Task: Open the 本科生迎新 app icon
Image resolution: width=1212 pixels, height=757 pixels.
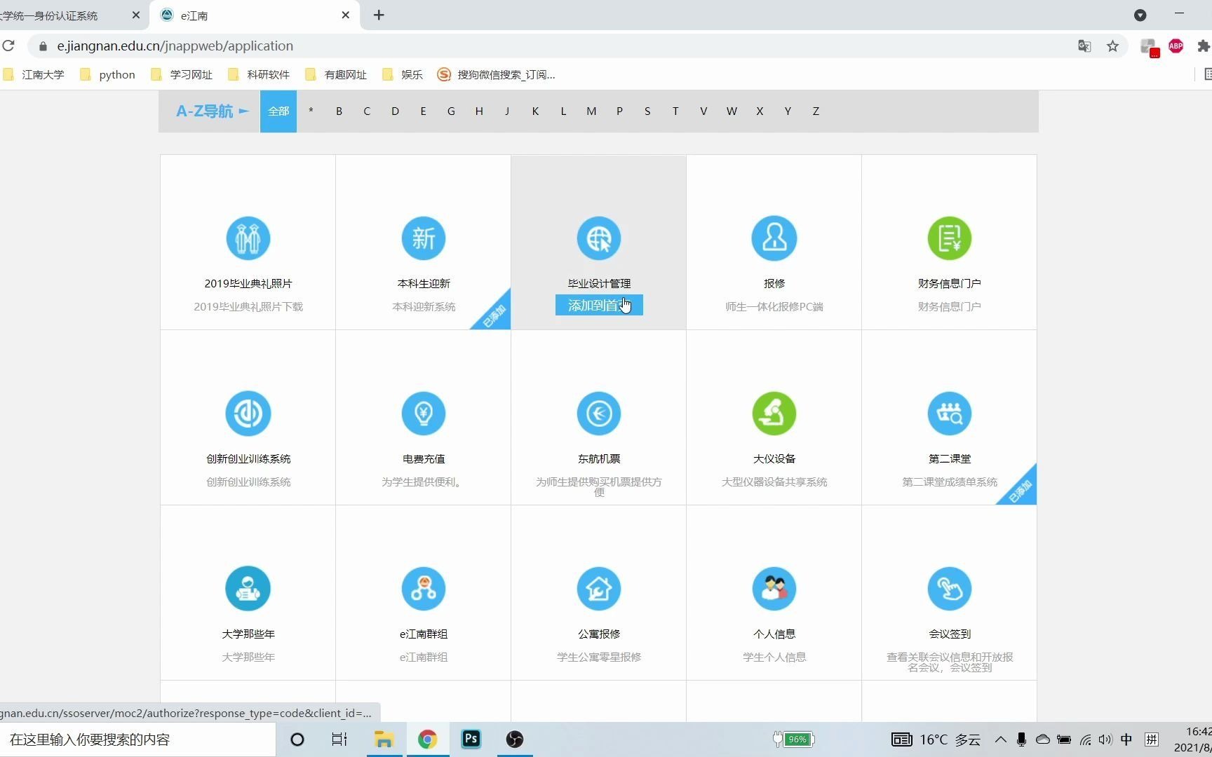Action: pos(424,238)
